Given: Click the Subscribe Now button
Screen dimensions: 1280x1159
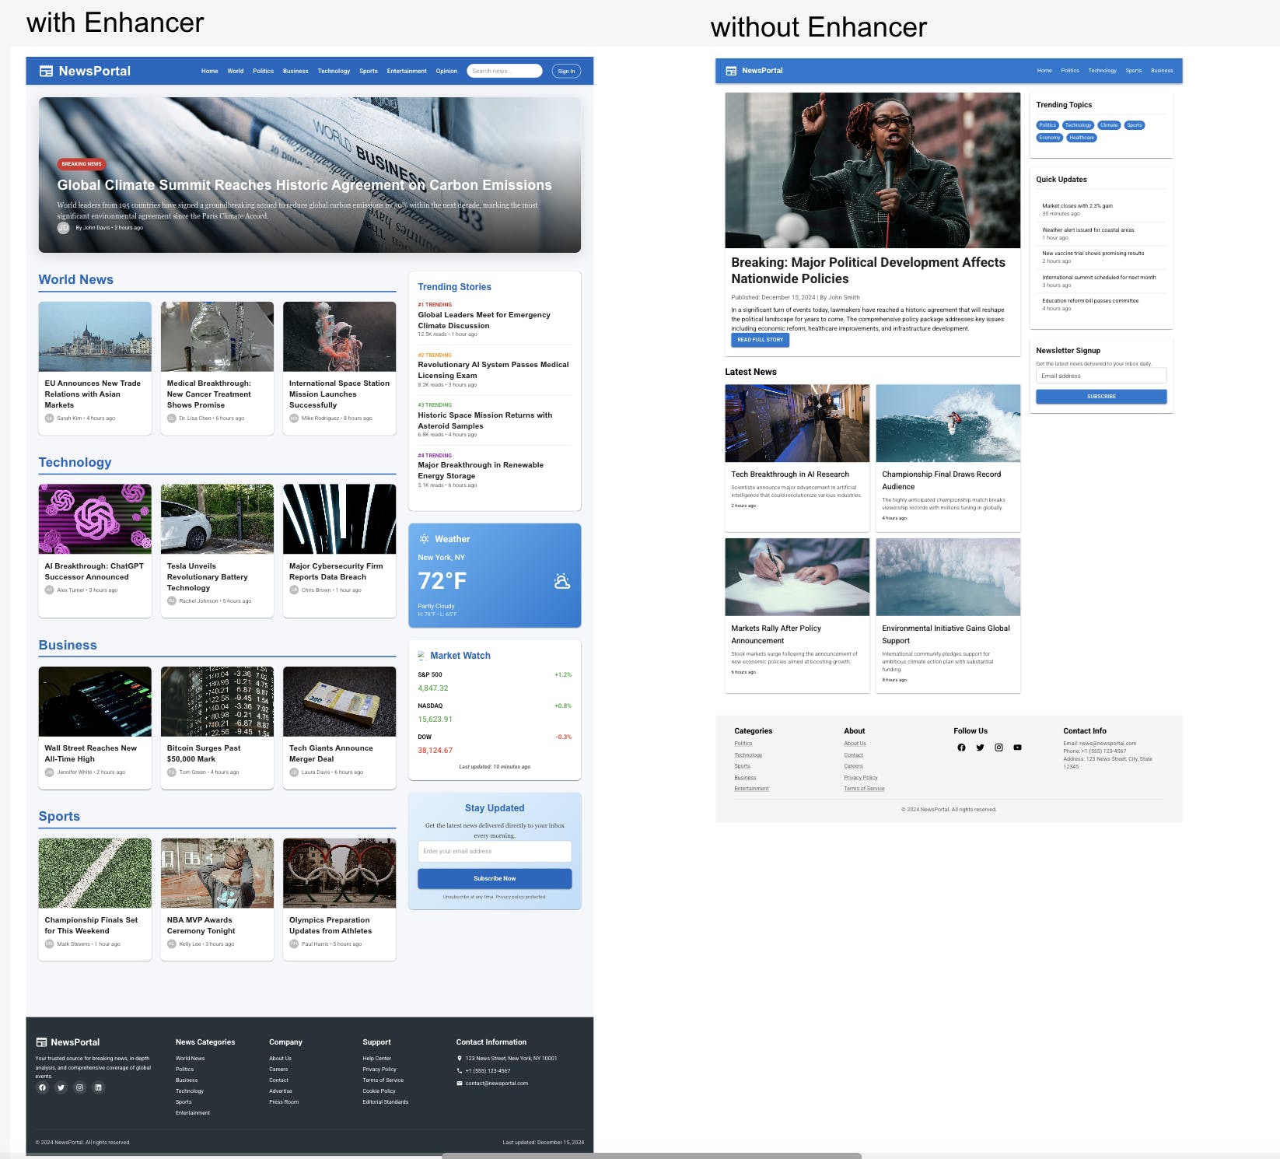Looking at the screenshot, I should tap(495, 878).
